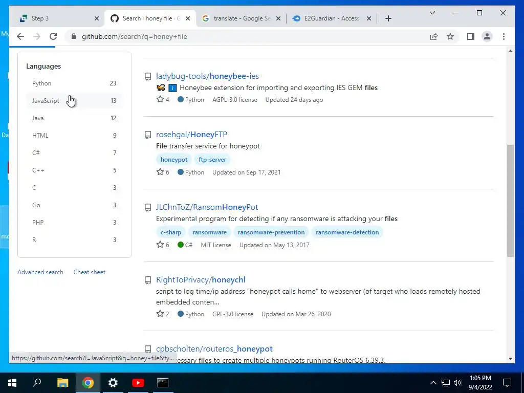Click the star count of honeychl

163,314
